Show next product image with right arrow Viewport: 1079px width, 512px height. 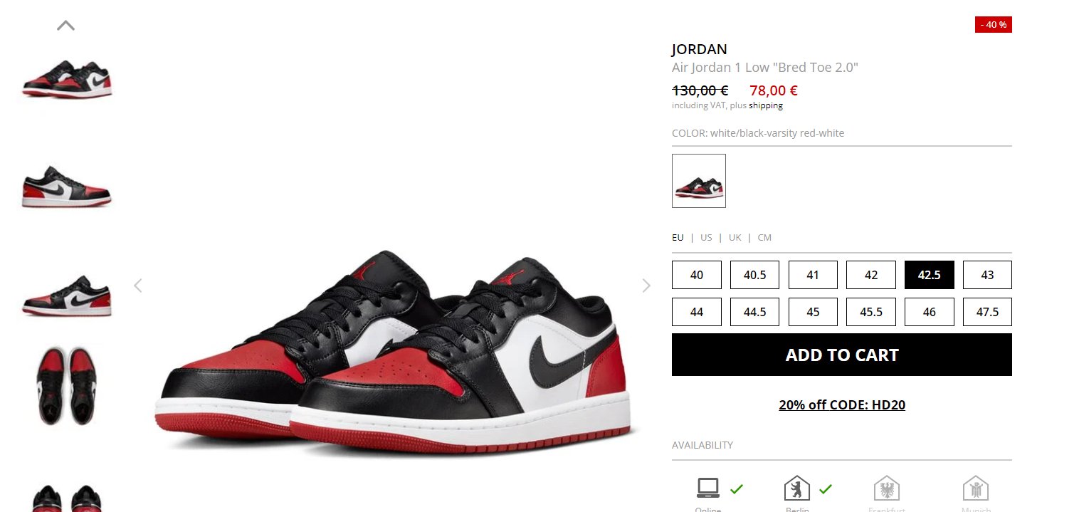pyautogui.click(x=646, y=286)
